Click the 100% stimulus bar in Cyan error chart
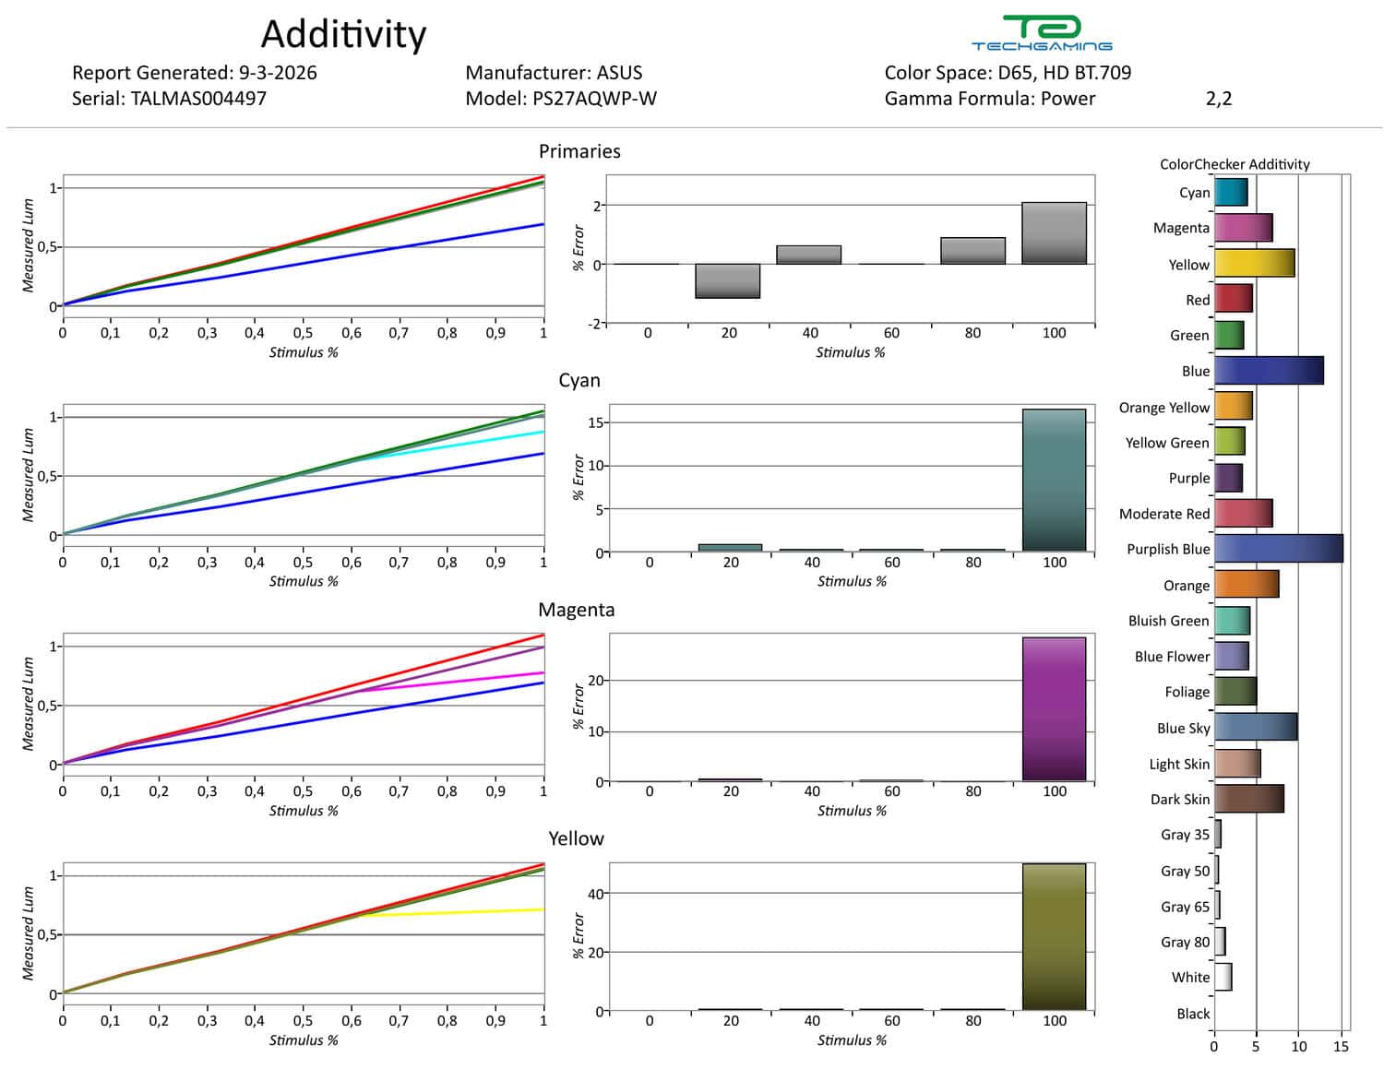Viewport: 1384px width, 1069px height. tap(1054, 481)
